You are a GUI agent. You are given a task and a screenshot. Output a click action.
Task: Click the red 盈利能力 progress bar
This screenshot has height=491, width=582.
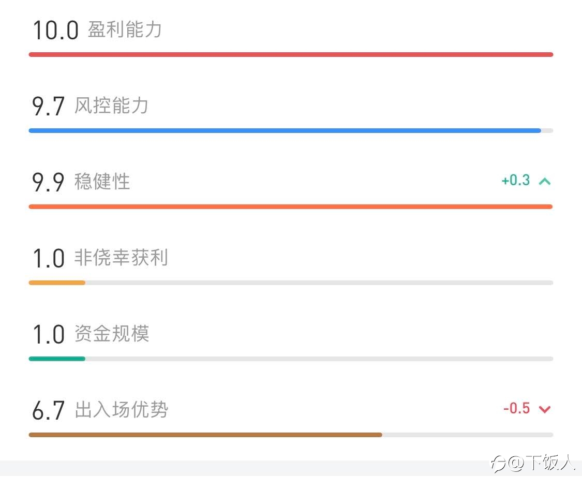click(x=291, y=54)
